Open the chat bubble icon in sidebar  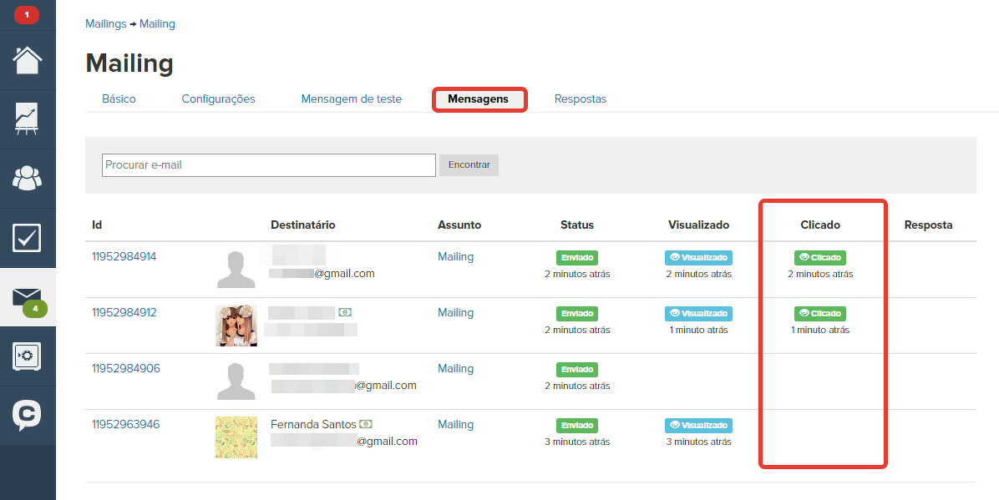[28, 415]
